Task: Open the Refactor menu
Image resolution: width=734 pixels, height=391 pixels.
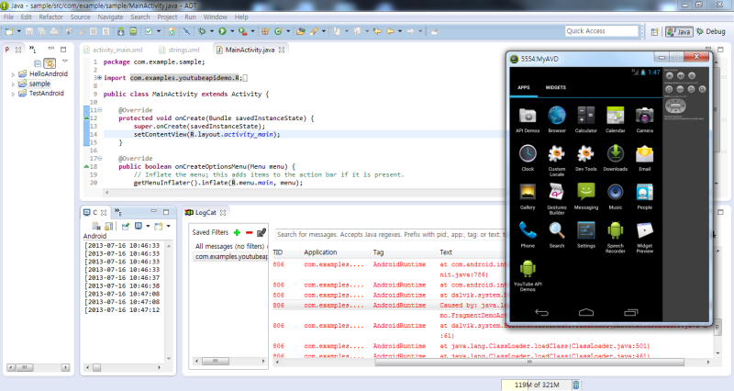Action: click(50, 17)
